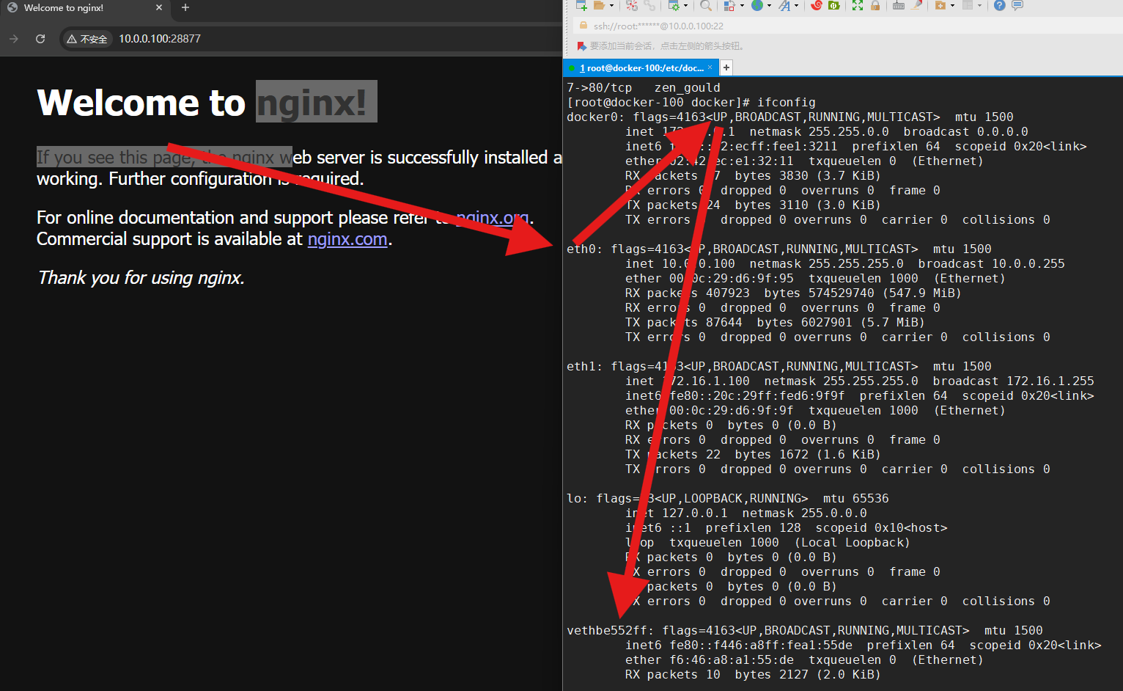Reload the nginx page in the browser
Viewport: 1123px width, 691px height.
(40, 39)
